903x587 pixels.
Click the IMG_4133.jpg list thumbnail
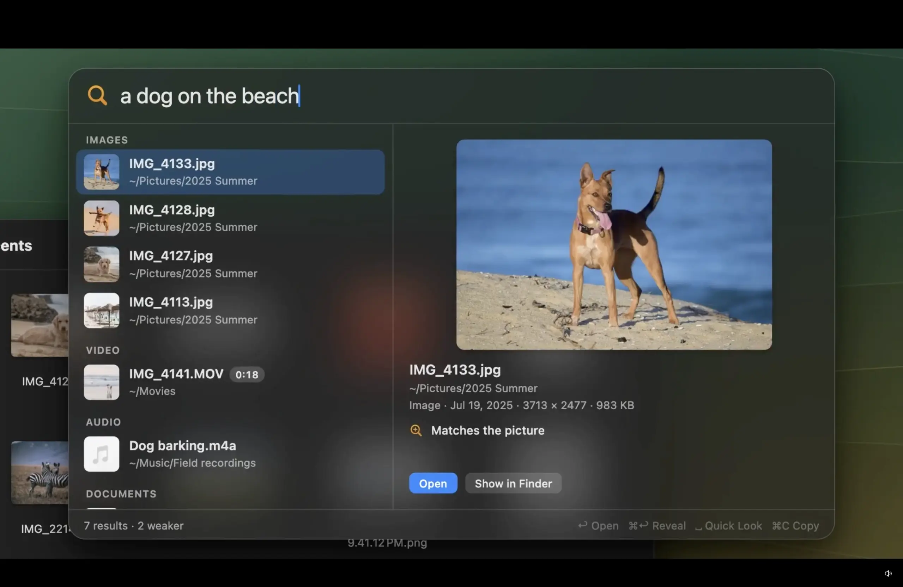click(x=101, y=172)
